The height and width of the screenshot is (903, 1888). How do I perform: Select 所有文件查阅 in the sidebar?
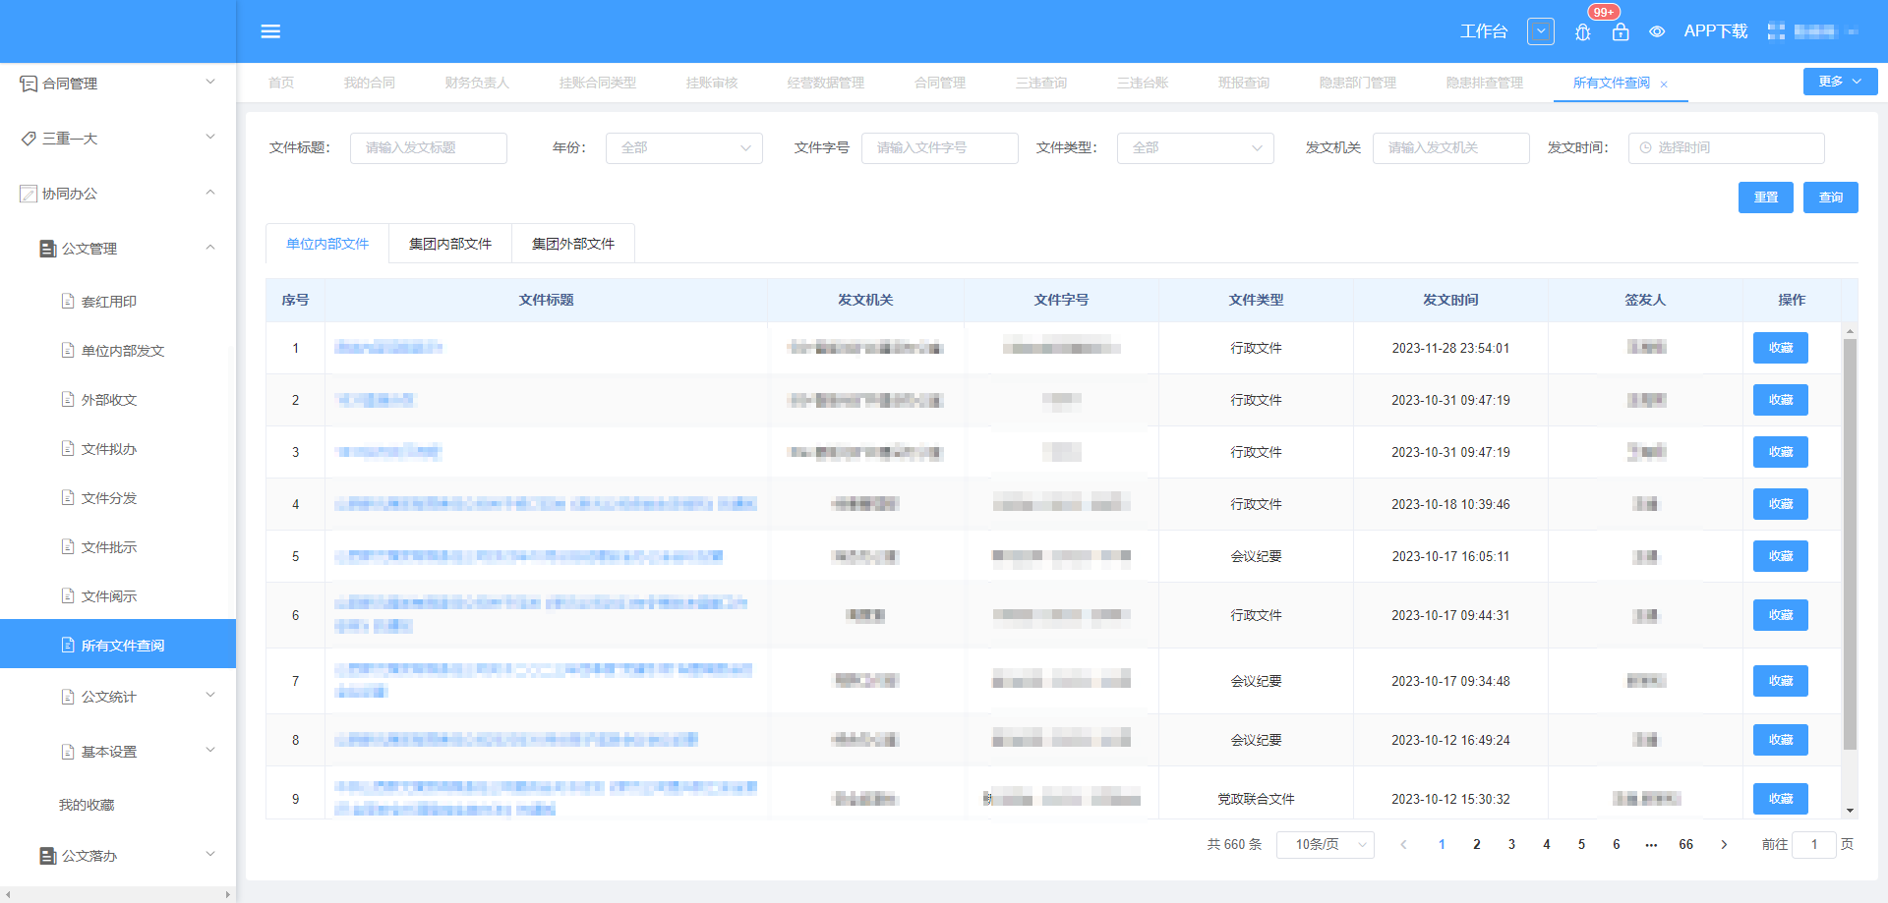[x=118, y=644]
